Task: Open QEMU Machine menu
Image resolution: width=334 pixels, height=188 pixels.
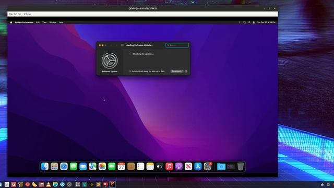Action: 15,14
